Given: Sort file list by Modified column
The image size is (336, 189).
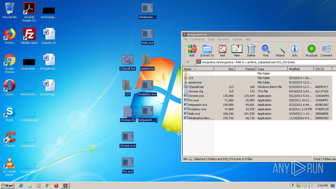Looking at the screenshot, I should pyautogui.click(x=301, y=69).
